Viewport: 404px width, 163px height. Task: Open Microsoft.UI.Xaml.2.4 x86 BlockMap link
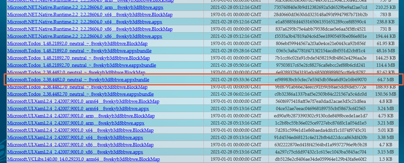80,145
